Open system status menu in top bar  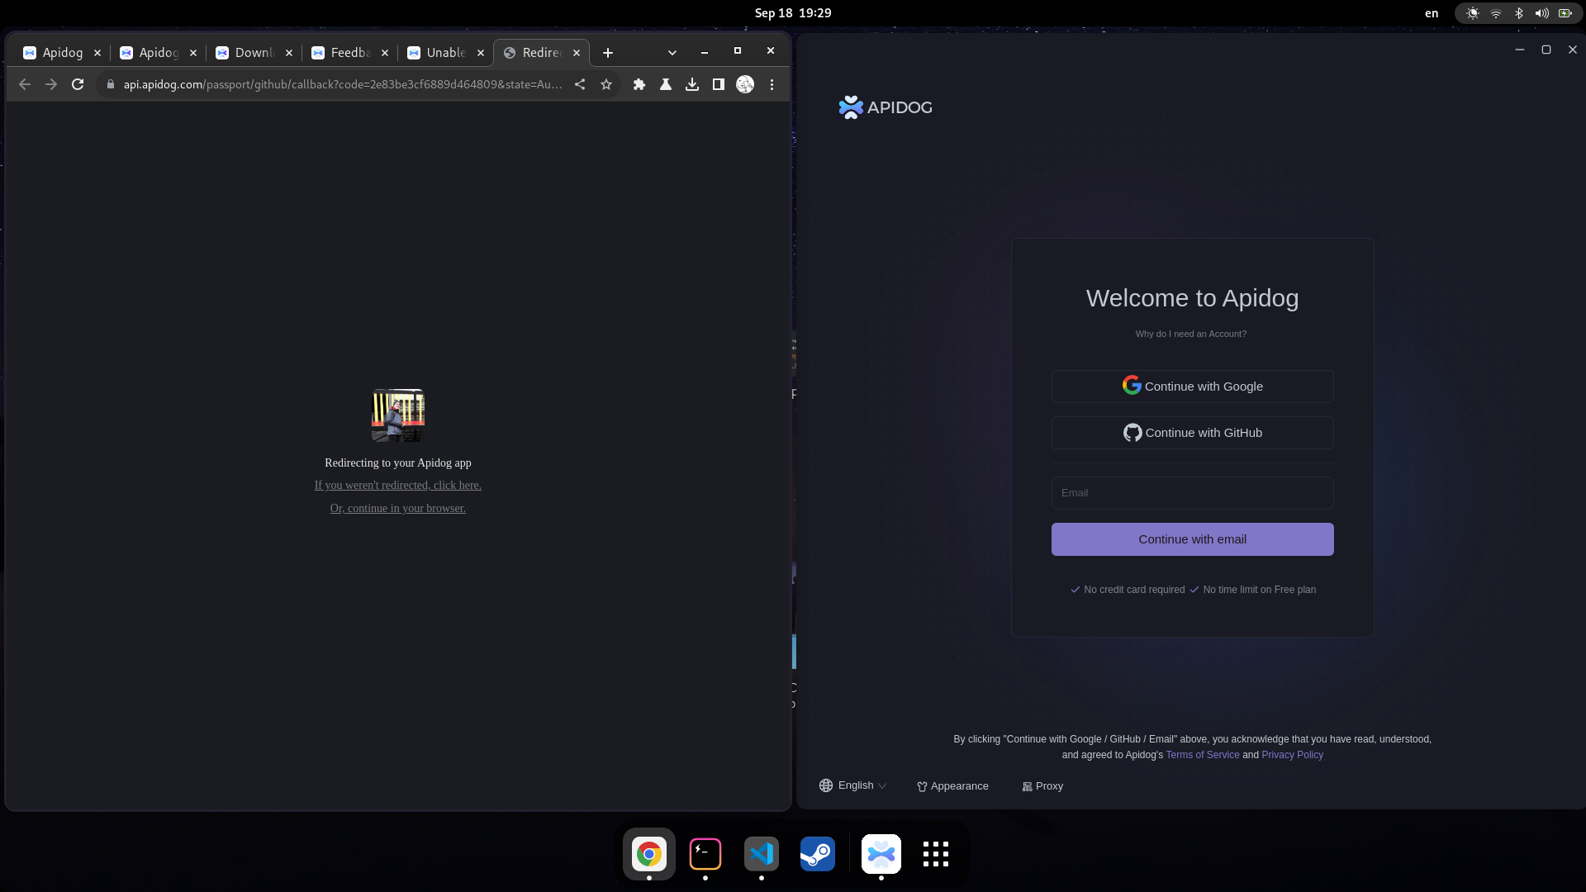click(1518, 13)
